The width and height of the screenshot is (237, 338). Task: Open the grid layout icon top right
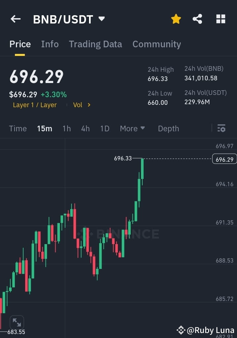point(220,19)
